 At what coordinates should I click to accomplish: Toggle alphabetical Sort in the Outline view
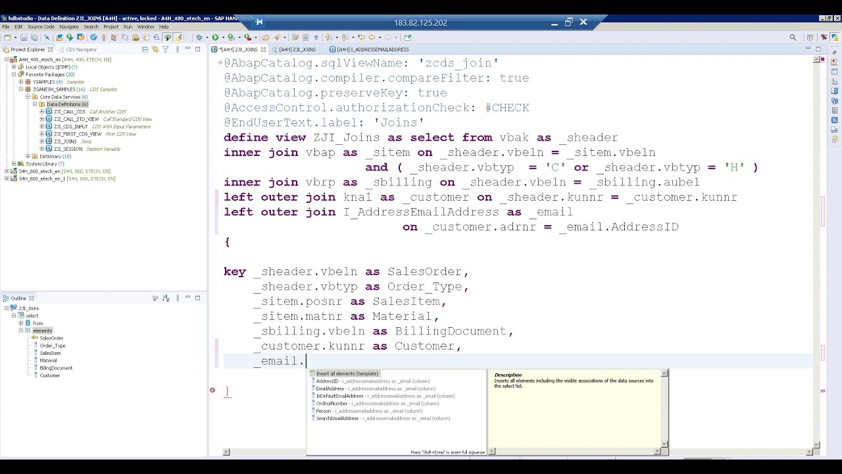pyautogui.click(x=166, y=298)
